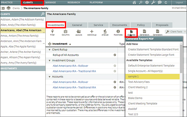Open Abel Americano IRA - Traditional IRA investment group
This screenshot has width=187, height=117.
coord(74,71)
